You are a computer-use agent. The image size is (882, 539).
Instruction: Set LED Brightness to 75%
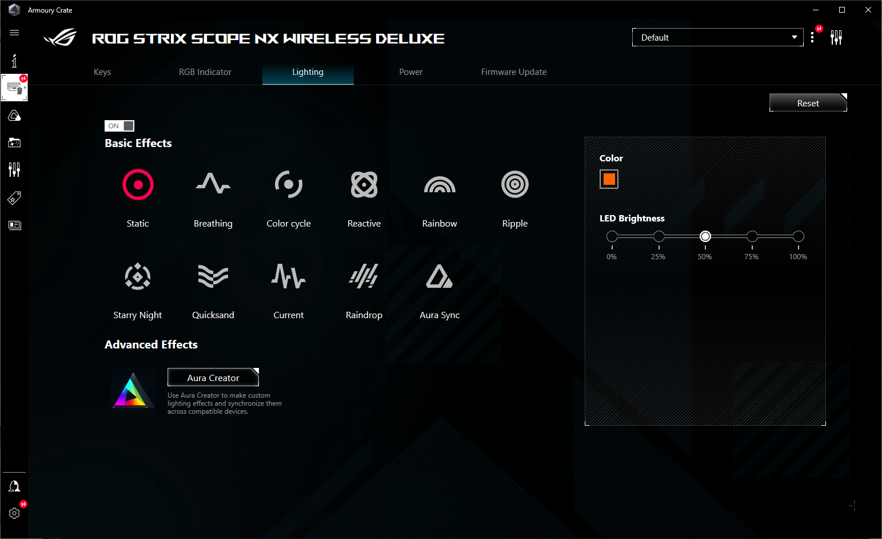(x=752, y=236)
